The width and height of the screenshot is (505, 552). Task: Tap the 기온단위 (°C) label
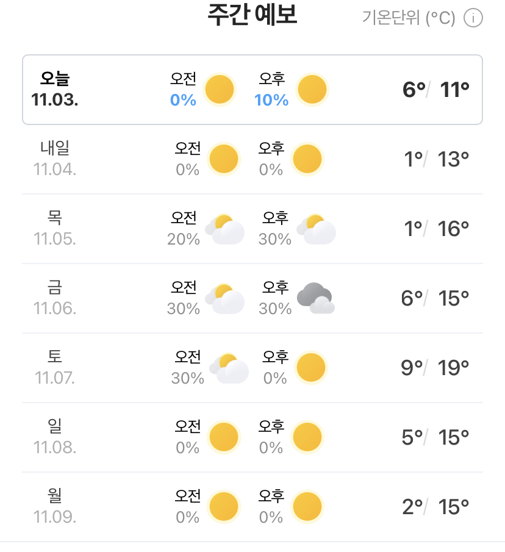[409, 19]
